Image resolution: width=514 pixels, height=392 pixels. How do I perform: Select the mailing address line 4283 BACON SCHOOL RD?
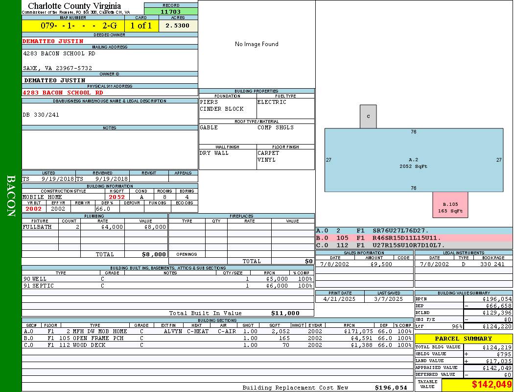59,53
